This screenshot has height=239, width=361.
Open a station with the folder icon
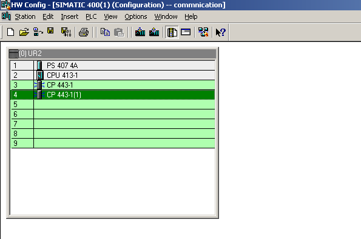click(24, 32)
